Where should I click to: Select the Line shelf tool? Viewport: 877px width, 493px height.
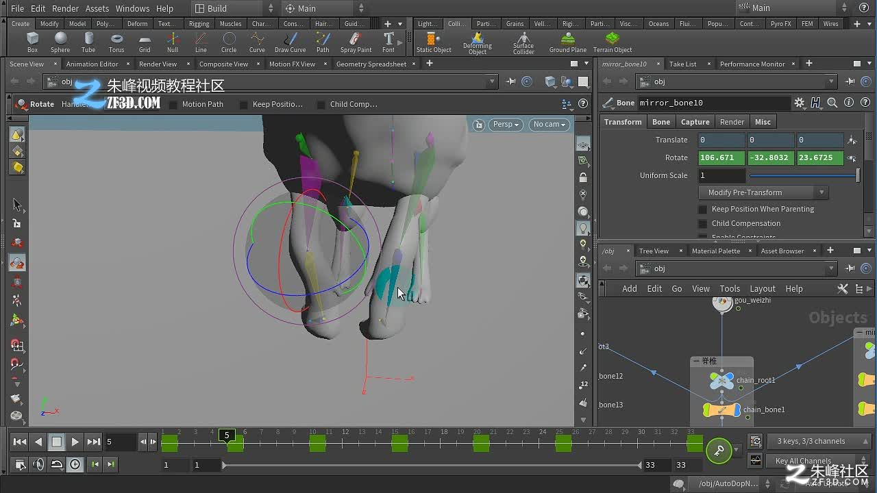coord(201,42)
